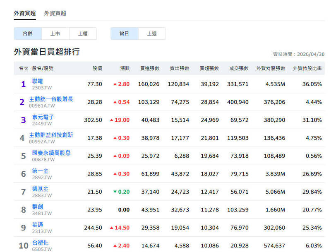Click the 外資當日買超排行 heading
Image resolution: width=331 pixels, height=252 pixels.
point(47,52)
